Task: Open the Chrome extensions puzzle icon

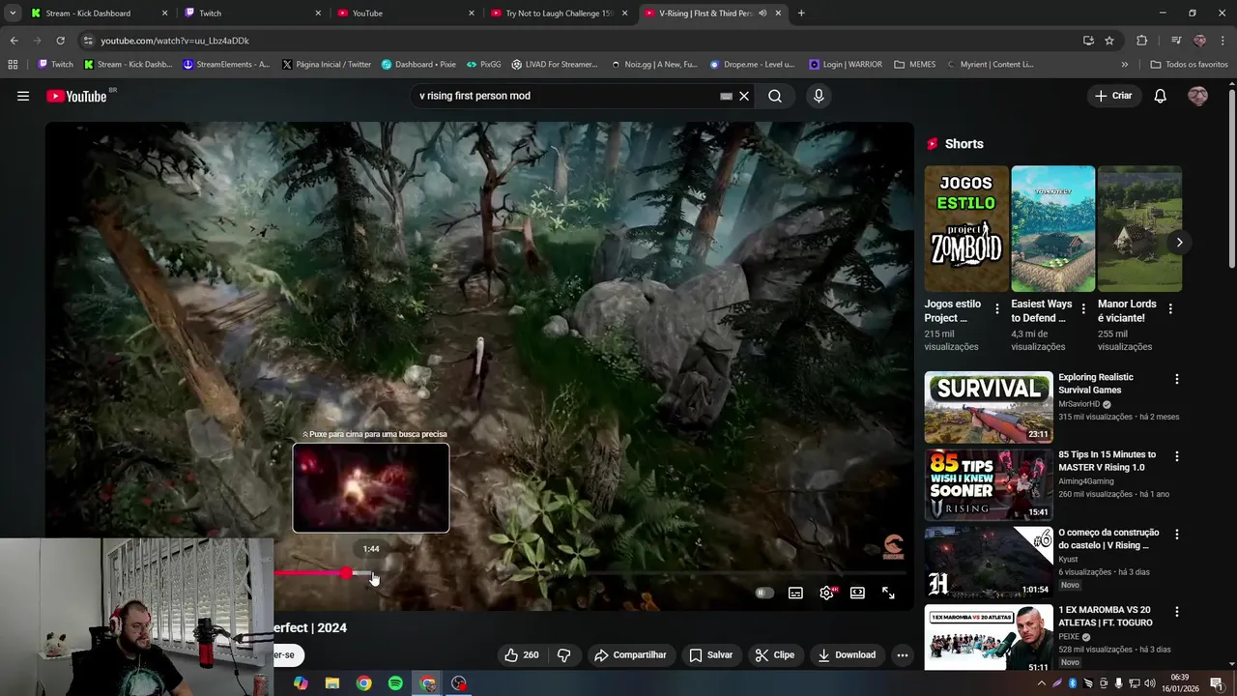Action: pyautogui.click(x=1142, y=41)
